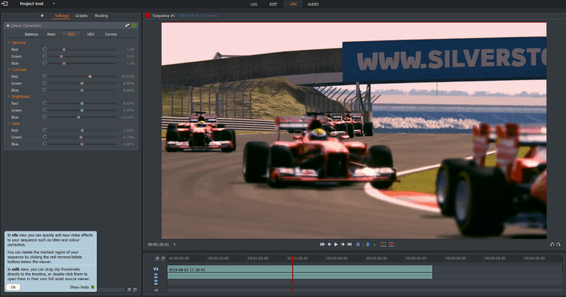Click the red record indicator beside Sequence #1
Viewport: 566px width, 297px height.
click(x=148, y=15)
